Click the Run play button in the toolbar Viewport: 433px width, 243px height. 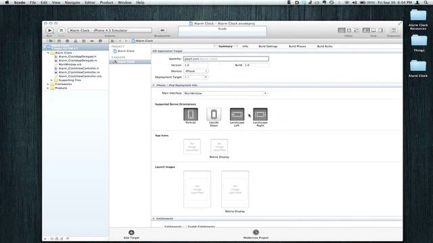[x=49, y=30]
